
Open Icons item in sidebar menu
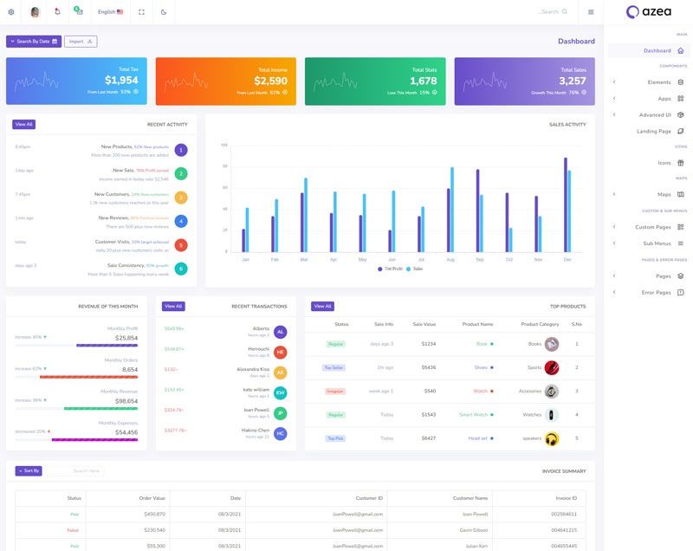[x=664, y=162]
